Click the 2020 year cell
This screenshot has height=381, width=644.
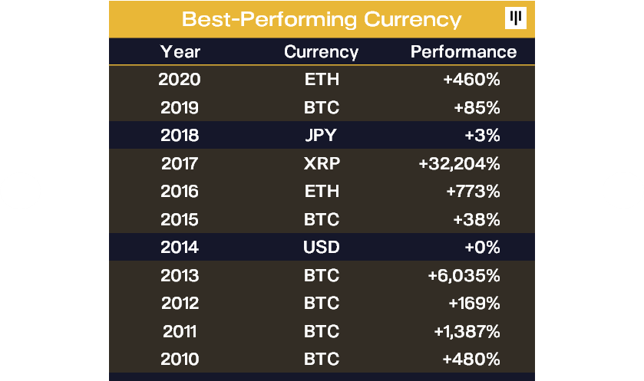pos(180,79)
